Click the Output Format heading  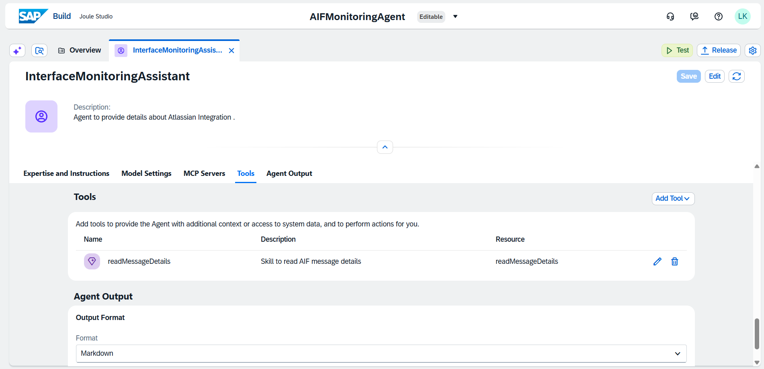(x=100, y=318)
